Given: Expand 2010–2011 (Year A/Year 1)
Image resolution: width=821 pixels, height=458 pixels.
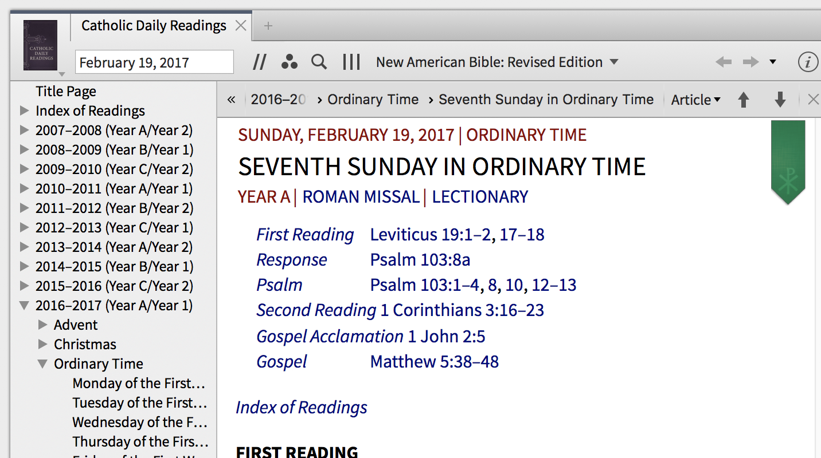Looking at the screenshot, I should point(24,188).
